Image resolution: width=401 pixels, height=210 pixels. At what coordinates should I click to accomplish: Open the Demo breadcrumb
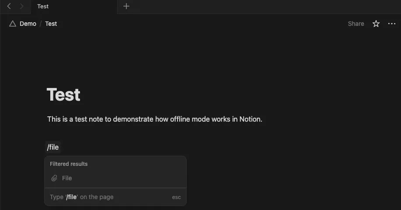click(28, 24)
